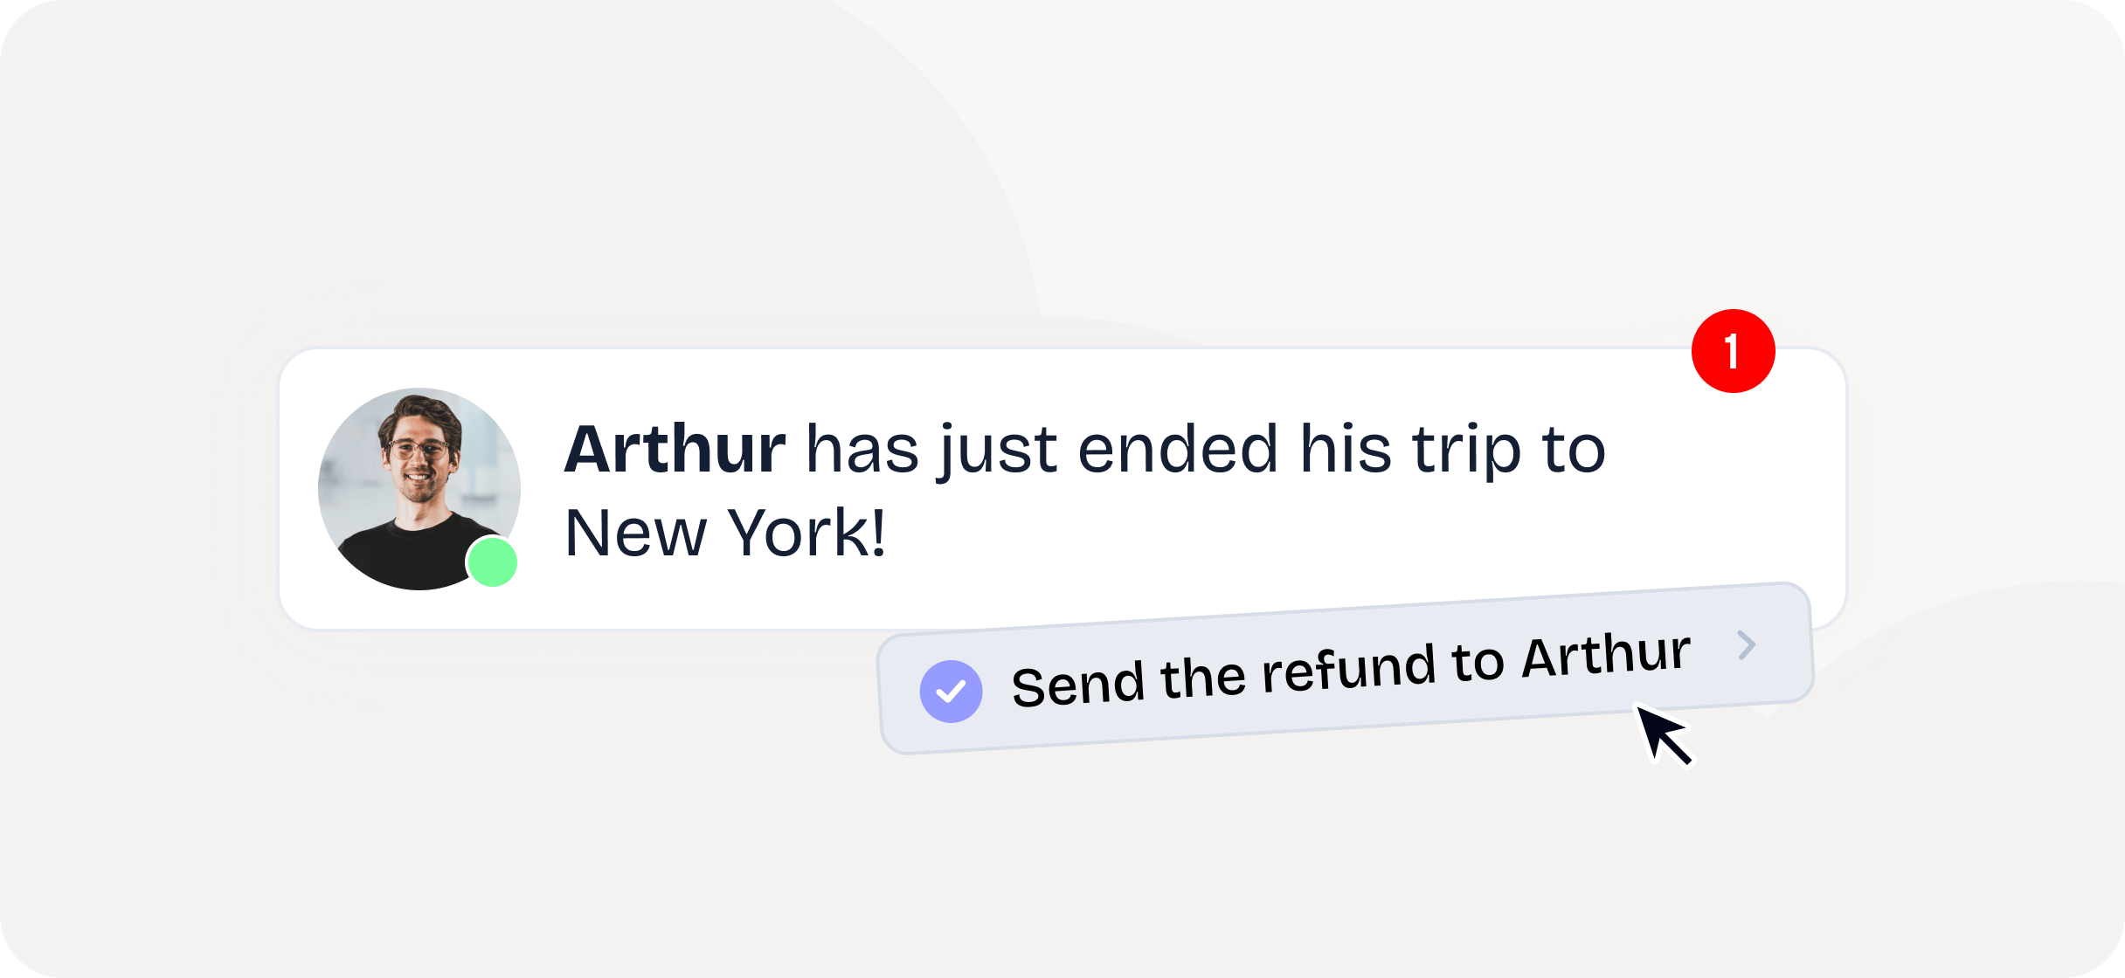
Task: Select the "New York!" text
Action: [x=725, y=533]
